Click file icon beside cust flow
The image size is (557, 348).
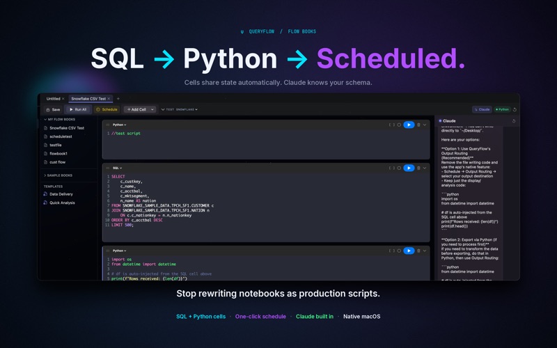point(45,162)
